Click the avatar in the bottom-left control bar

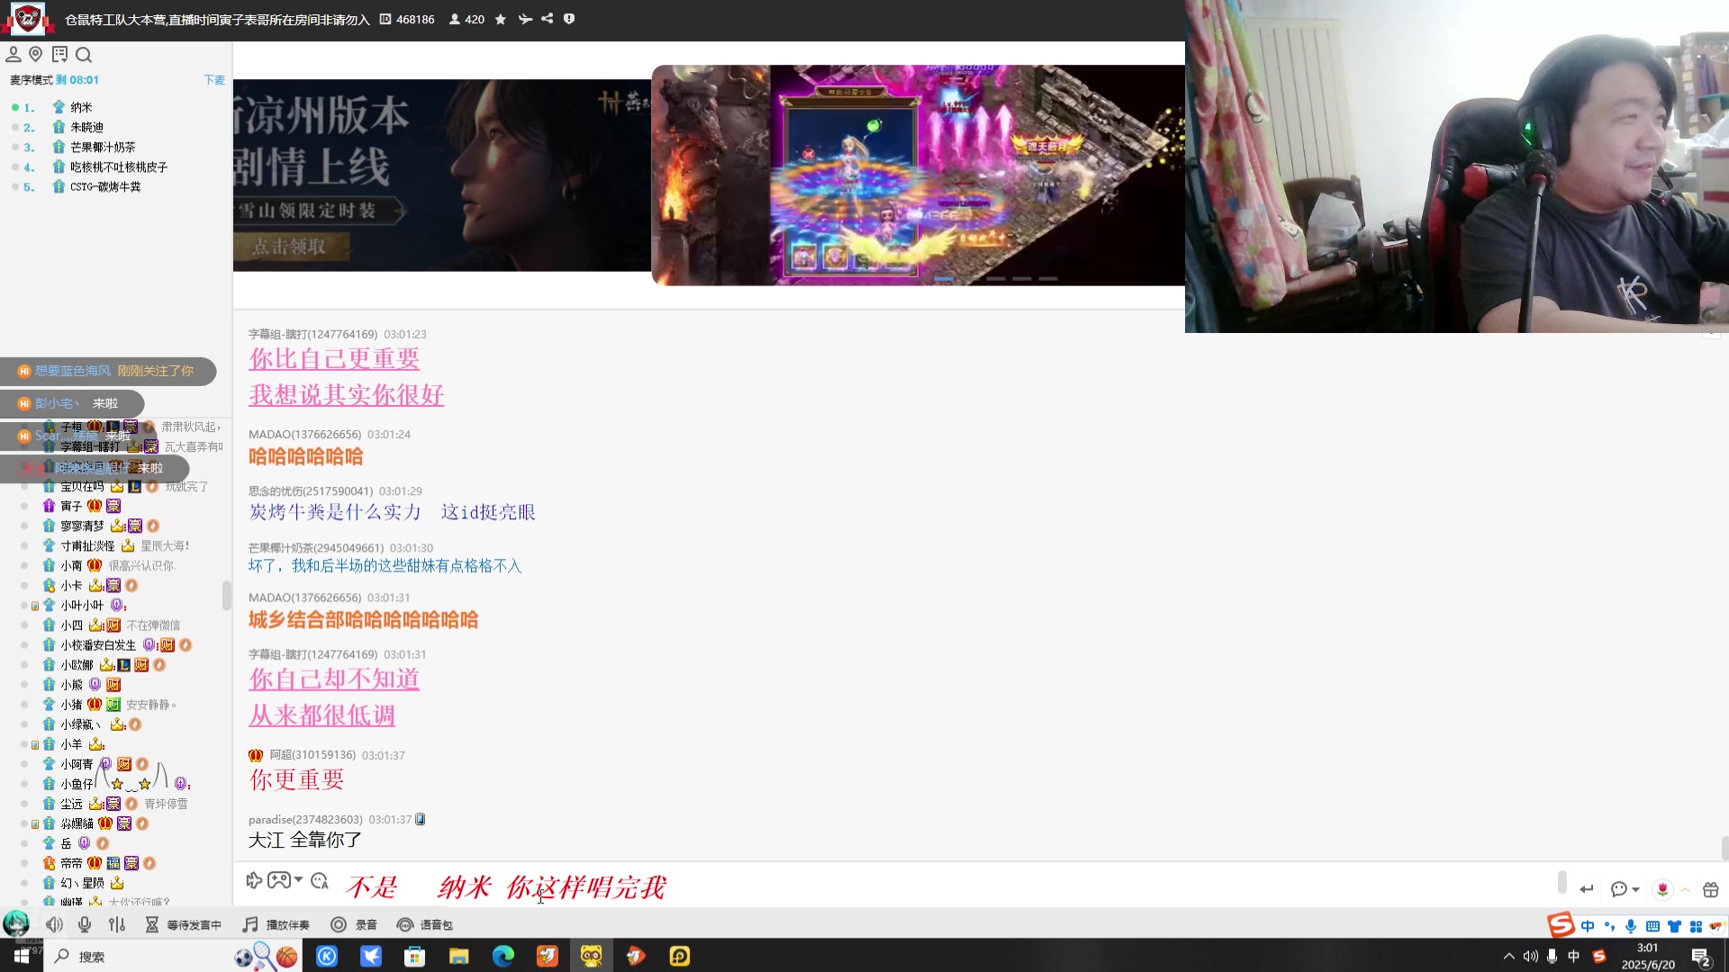coord(15,923)
